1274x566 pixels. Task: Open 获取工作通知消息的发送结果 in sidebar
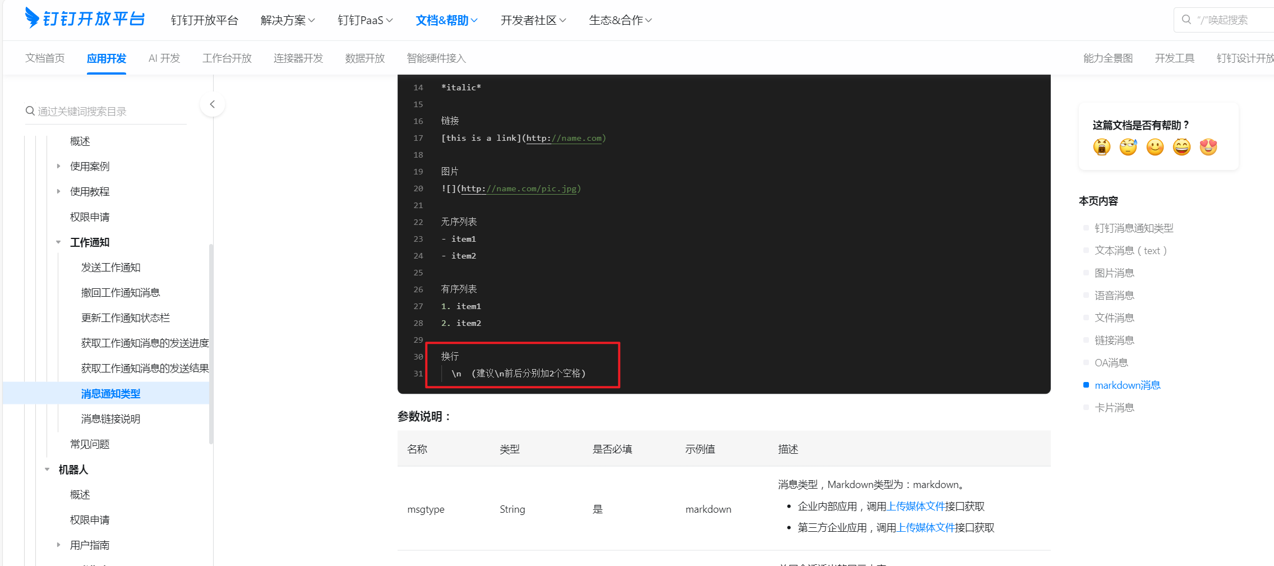pyautogui.click(x=145, y=368)
